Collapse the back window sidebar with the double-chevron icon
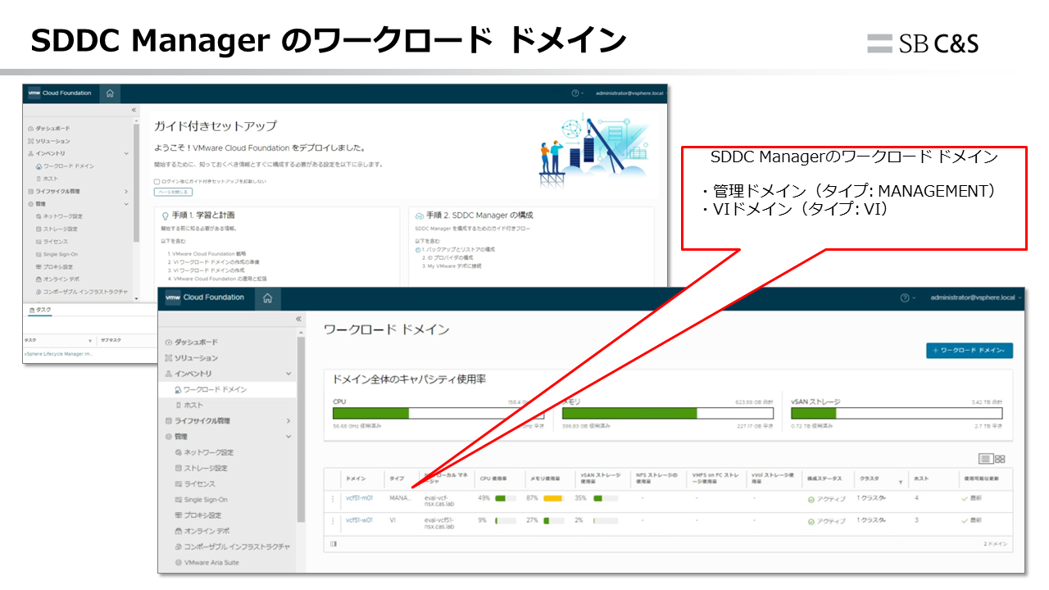Viewport: 1049px width, 590px height. point(134,110)
